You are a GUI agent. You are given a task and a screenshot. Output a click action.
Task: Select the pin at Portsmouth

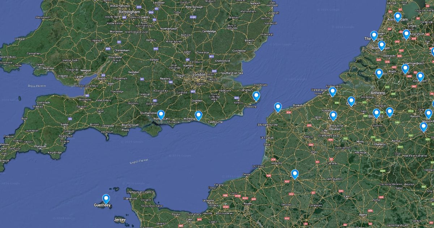161,115
